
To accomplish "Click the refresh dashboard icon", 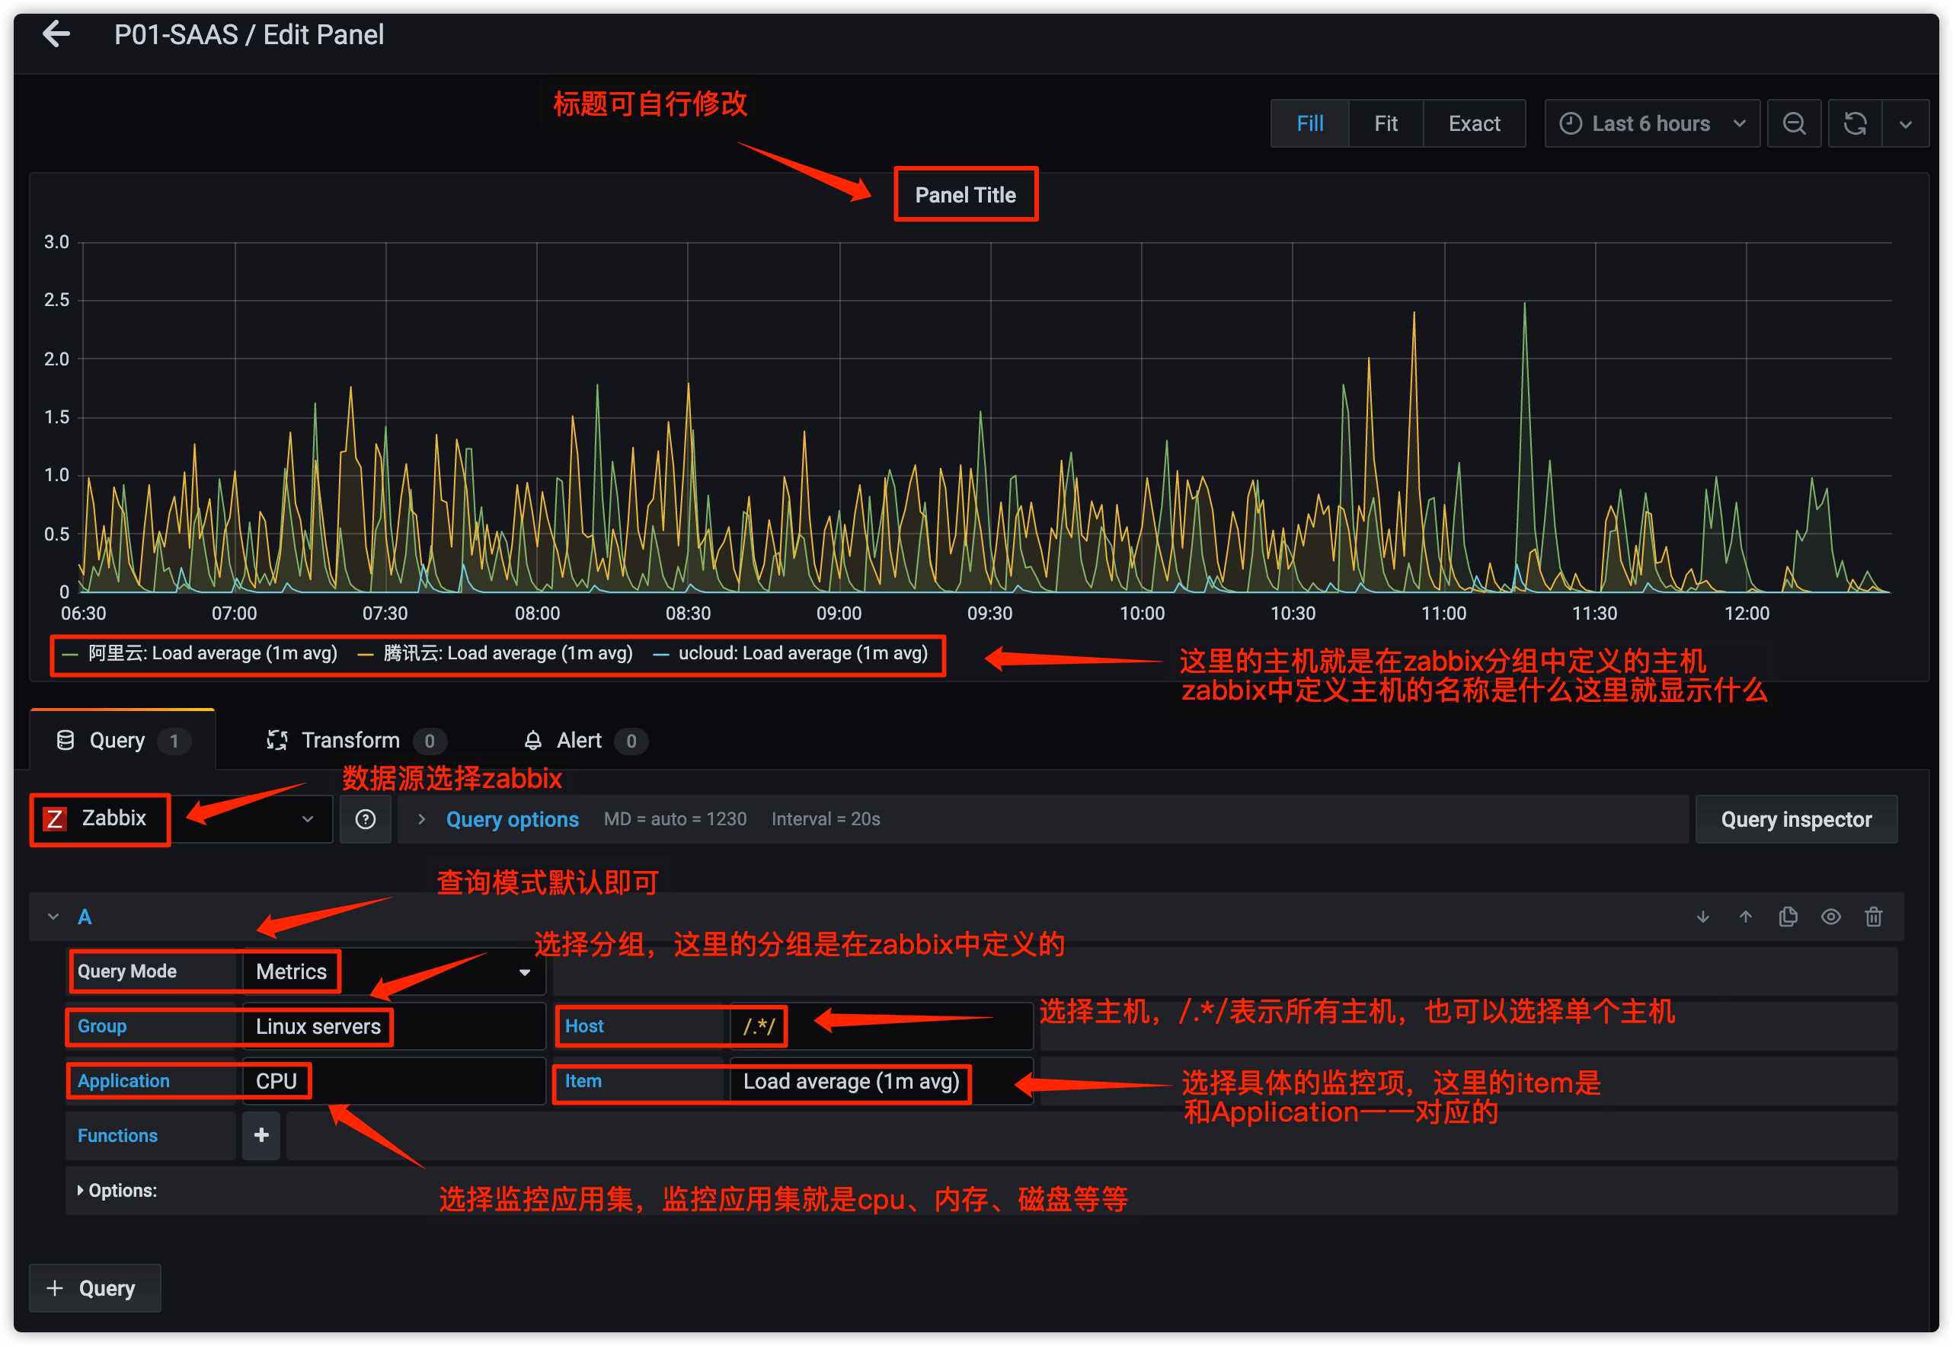I will coord(1854,124).
